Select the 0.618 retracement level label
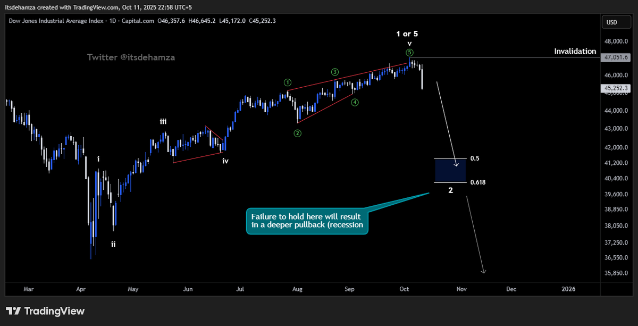 [x=477, y=182]
